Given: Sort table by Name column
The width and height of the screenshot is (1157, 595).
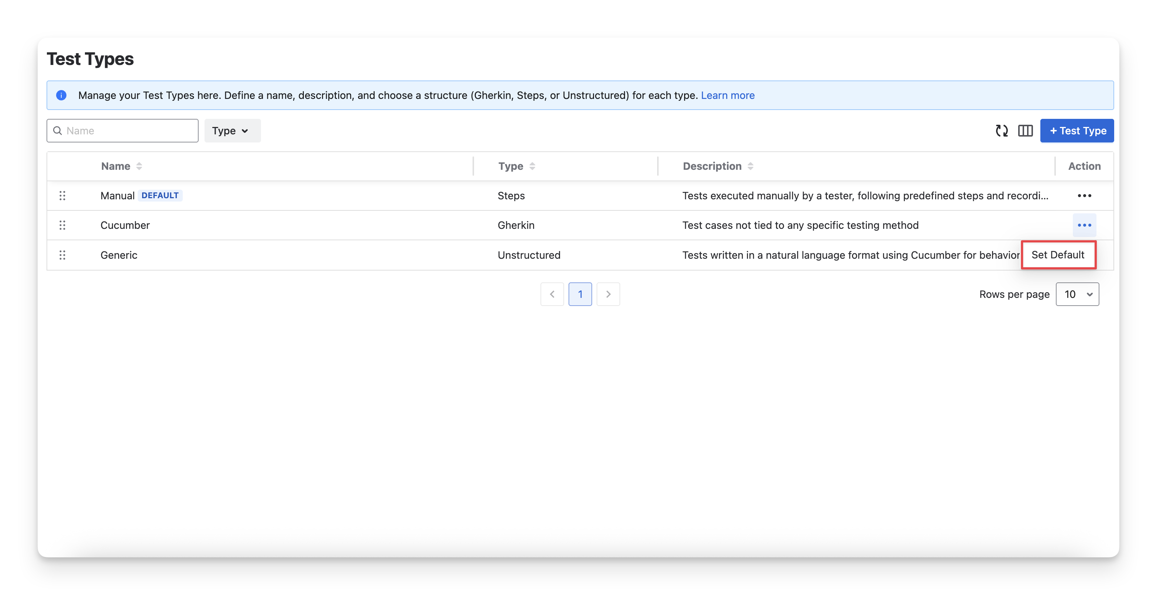Looking at the screenshot, I should [139, 166].
